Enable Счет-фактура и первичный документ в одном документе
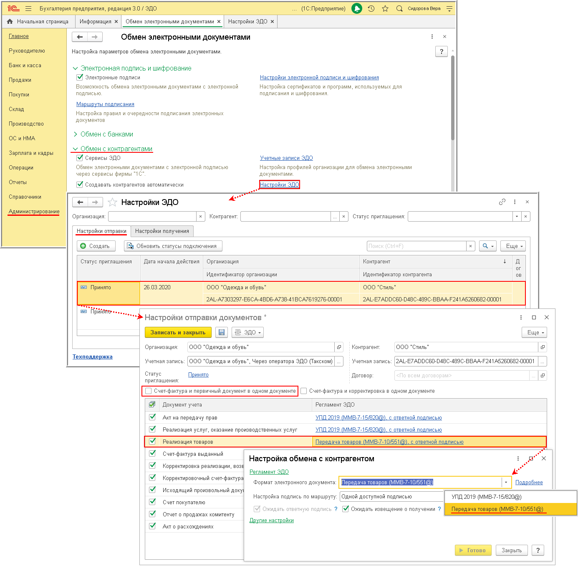Viewport: 578px width, 566px height. click(149, 391)
